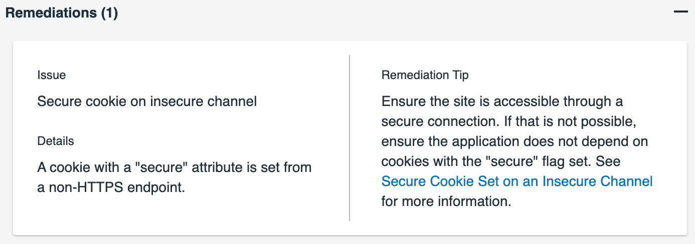Click the "A cookie with a secure attribute" line
The image size is (695, 244).
pos(174,167)
